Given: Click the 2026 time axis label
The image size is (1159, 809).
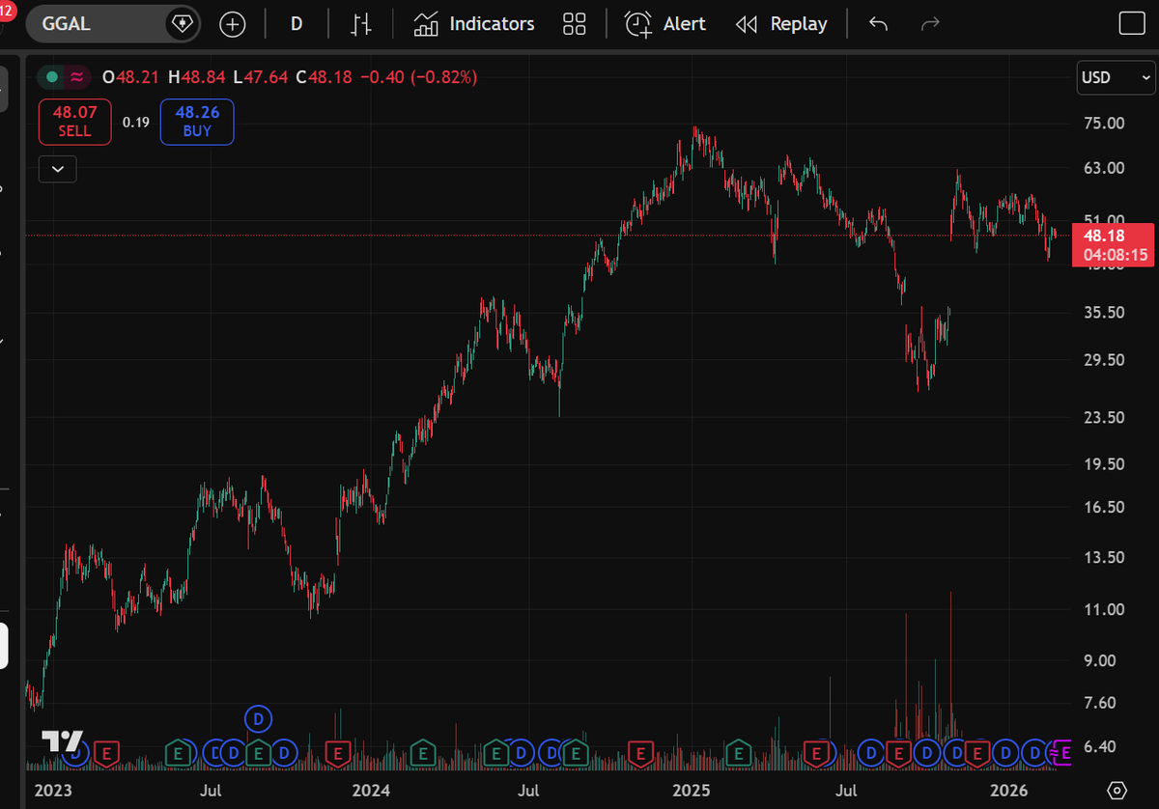Looking at the screenshot, I should click(1009, 791).
